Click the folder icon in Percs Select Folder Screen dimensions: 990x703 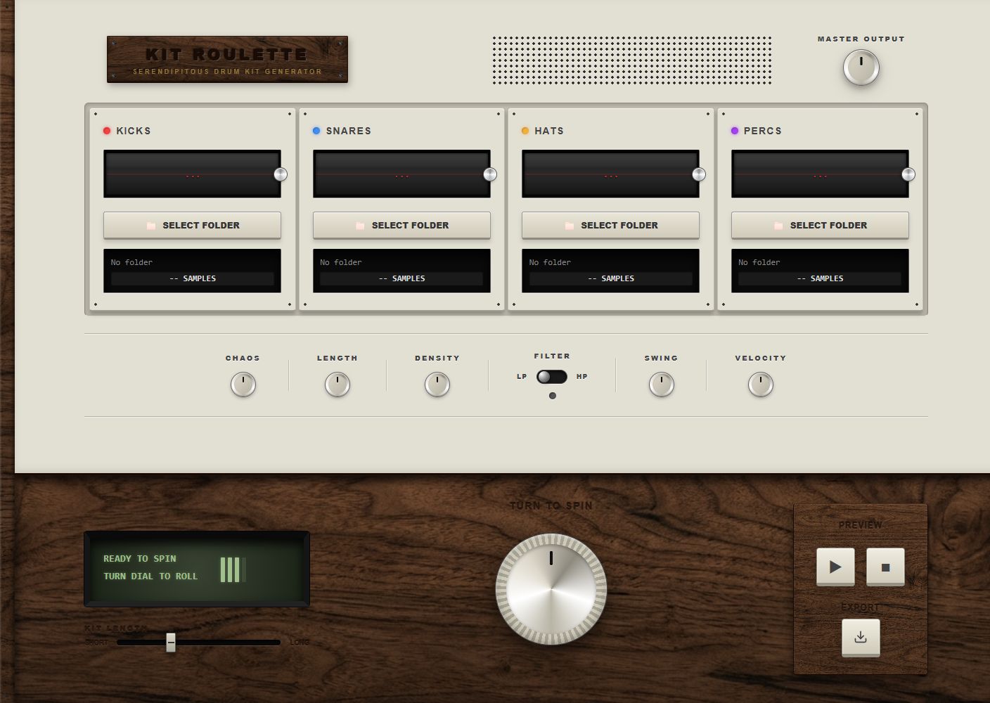tap(778, 226)
